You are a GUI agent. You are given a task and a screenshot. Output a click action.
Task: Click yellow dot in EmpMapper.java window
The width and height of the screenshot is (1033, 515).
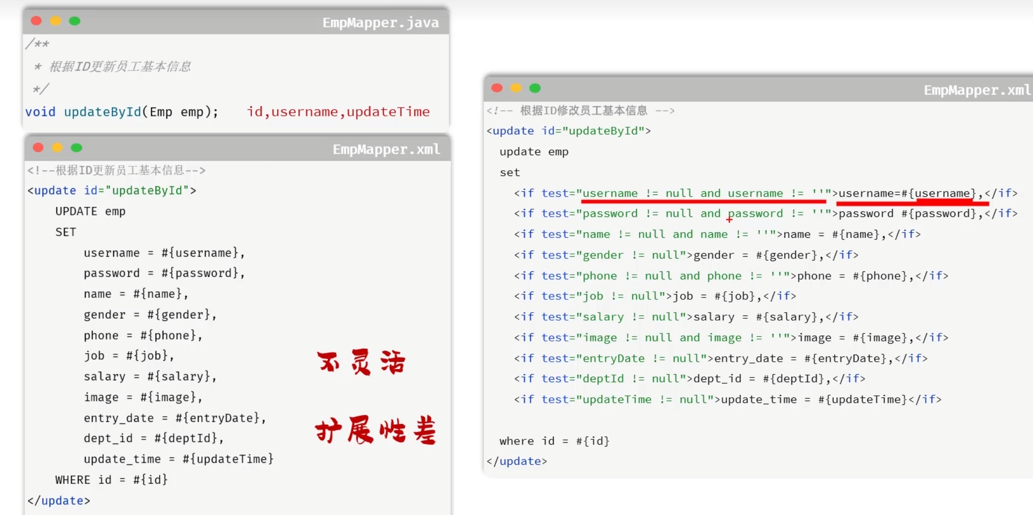tap(55, 21)
